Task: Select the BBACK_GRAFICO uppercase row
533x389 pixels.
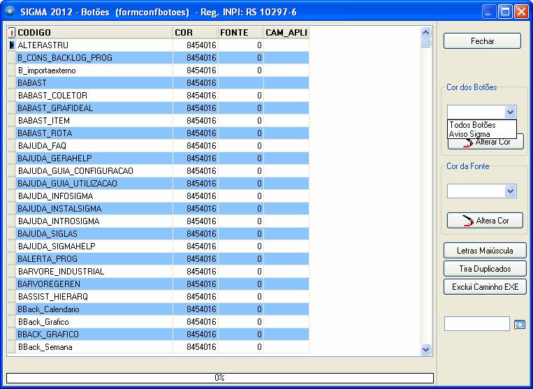Action: point(162,335)
